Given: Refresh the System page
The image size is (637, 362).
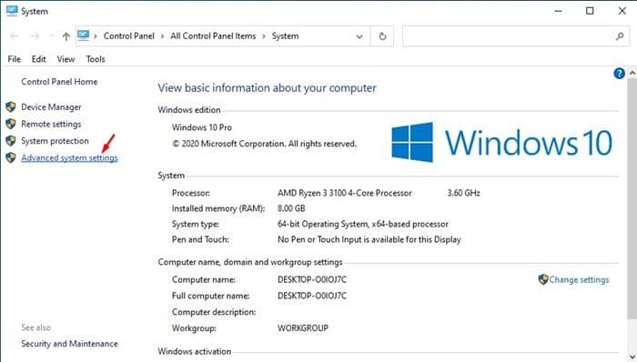Looking at the screenshot, I should (x=382, y=36).
